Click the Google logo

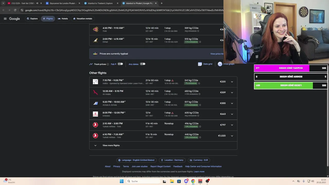[14, 19]
